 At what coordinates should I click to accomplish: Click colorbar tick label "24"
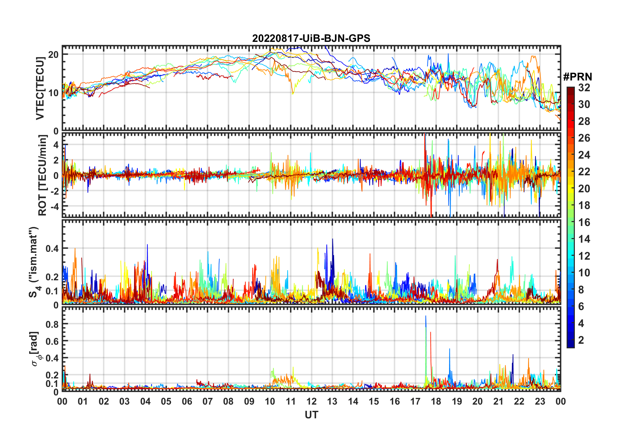click(x=584, y=155)
